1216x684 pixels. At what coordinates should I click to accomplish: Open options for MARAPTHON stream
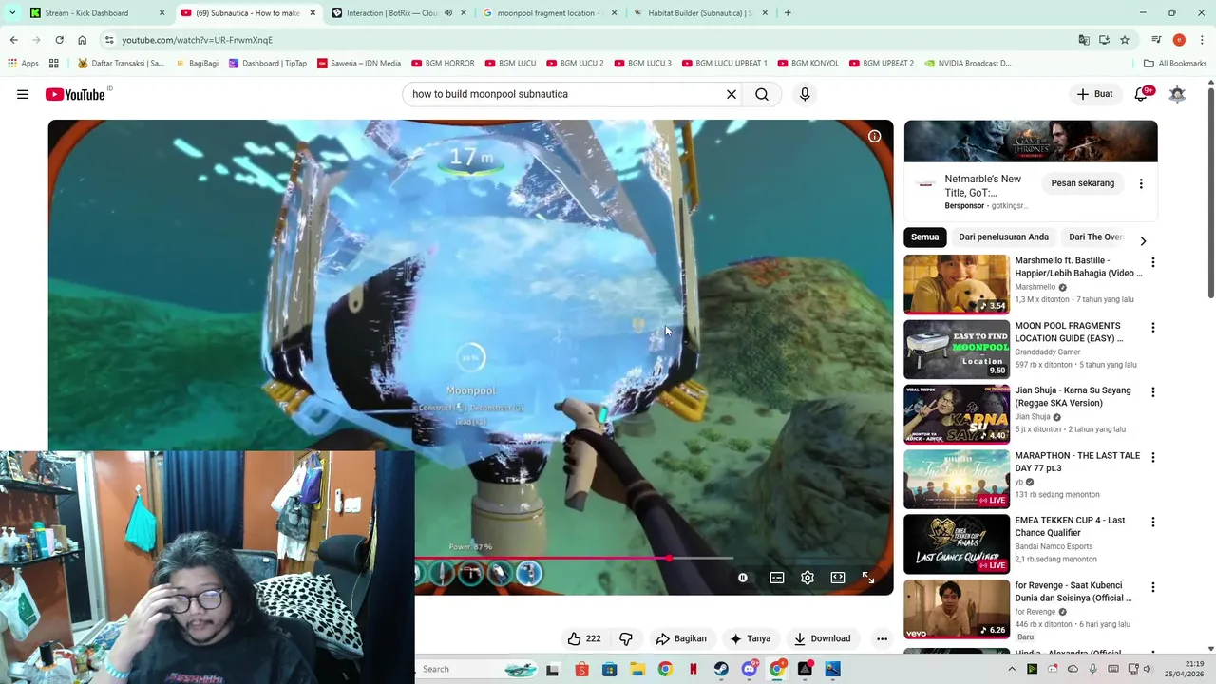point(1153,457)
